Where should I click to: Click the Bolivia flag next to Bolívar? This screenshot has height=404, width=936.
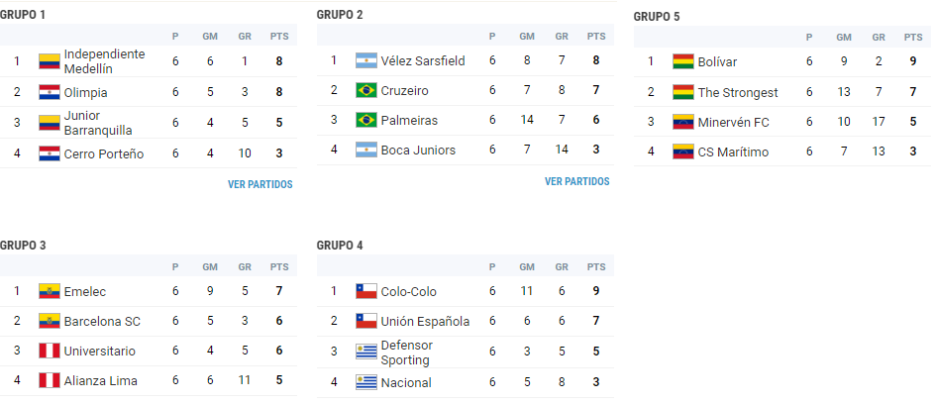pos(683,62)
